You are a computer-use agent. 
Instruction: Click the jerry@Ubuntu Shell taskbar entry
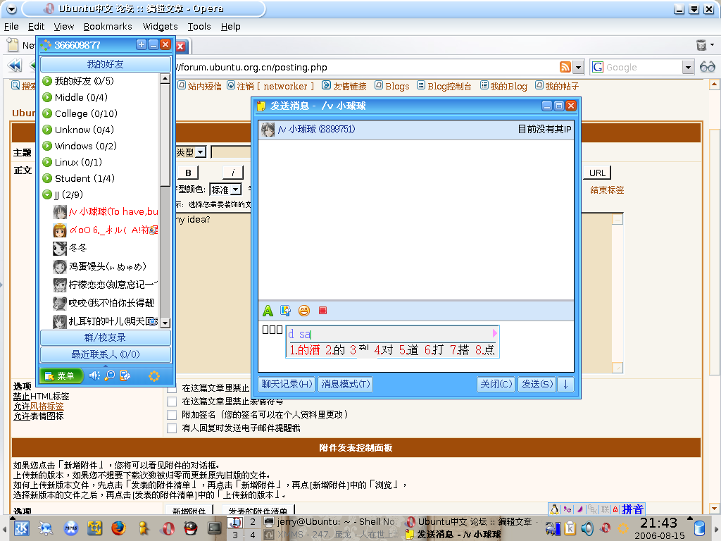click(331, 522)
